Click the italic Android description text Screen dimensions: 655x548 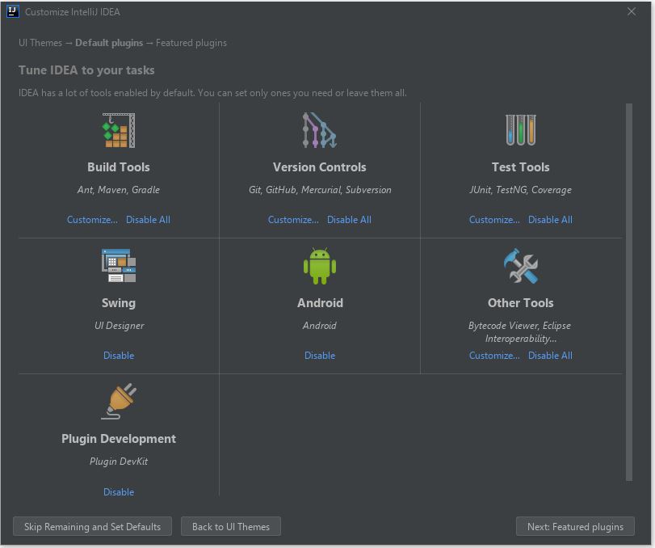(x=320, y=326)
